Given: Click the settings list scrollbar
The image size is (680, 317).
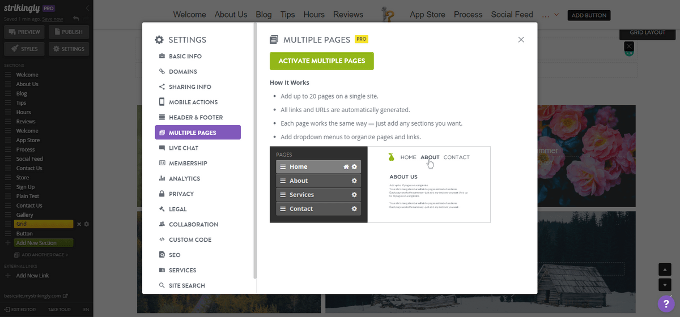Looking at the screenshot, I should point(255,150).
